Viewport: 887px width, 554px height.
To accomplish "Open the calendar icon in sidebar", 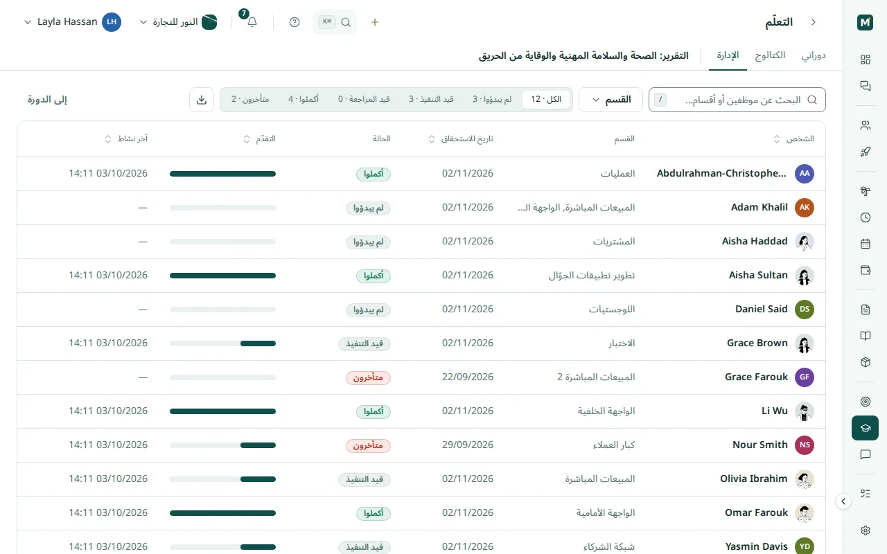I will (x=865, y=244).
